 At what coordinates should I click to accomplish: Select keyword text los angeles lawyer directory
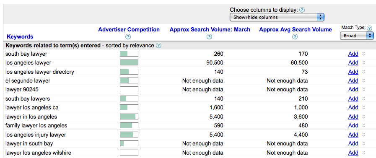click(x=40, y=72)
